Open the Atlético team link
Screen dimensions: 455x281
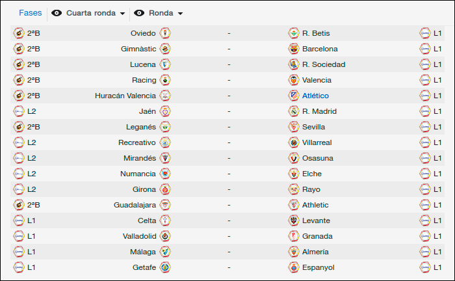tap(315, 96)
